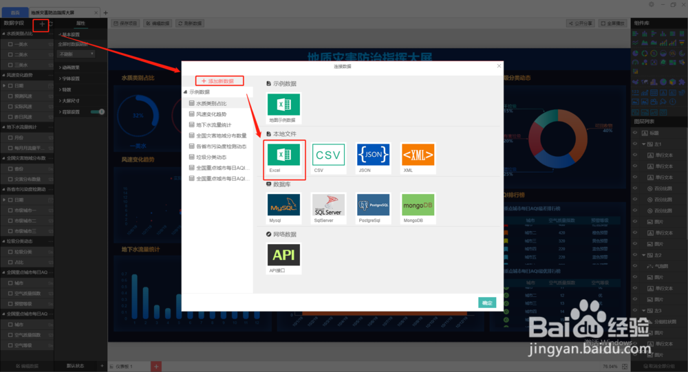Image resolution: width=688 pixels, height=372 pixels.
Task: Check the 实际风速 field checkbox
Action: (x=10, y=107)
